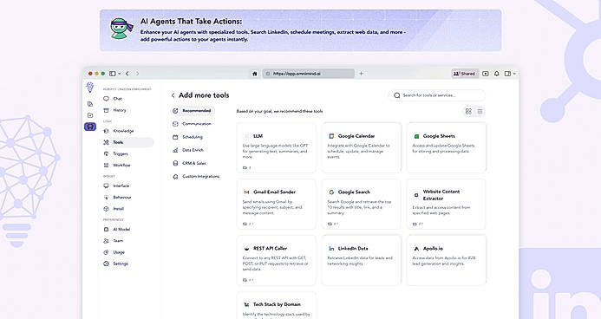This screenshot has width=601, height=319.
Task: Go forward with the browser forward arrow
Action: coord(137,74)
